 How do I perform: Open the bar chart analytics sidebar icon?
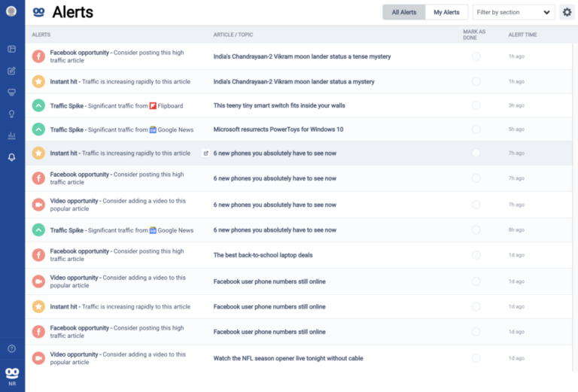[11, 135]
